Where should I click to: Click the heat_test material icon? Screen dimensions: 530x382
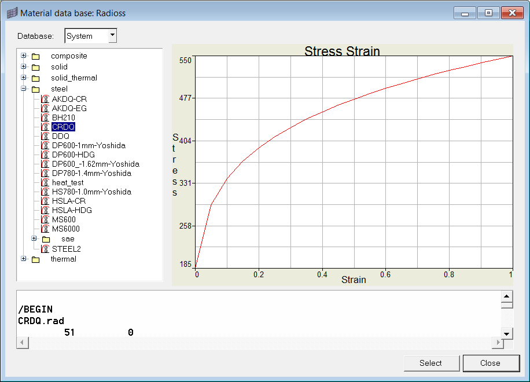tap(45, 182)
